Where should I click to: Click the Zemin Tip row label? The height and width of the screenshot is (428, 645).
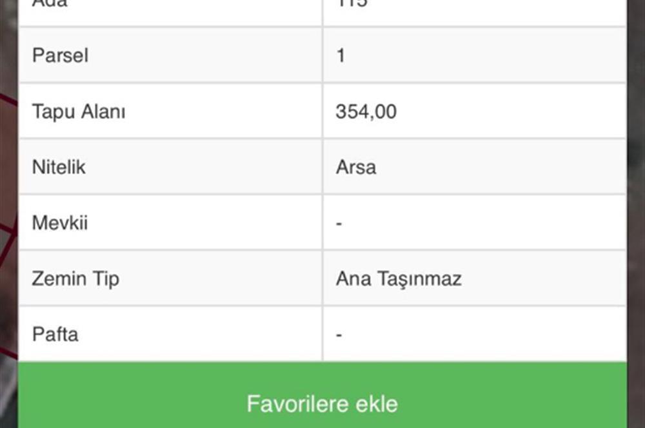tap(76, 278)
